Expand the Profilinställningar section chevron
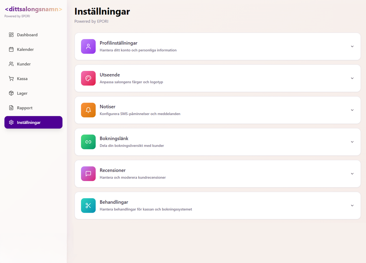Screen dimensions: 366x263 tap(352, 47)
